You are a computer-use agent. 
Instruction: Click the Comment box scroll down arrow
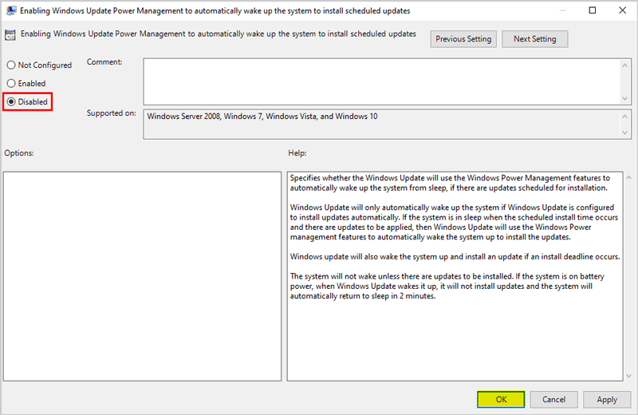point(625,98)
